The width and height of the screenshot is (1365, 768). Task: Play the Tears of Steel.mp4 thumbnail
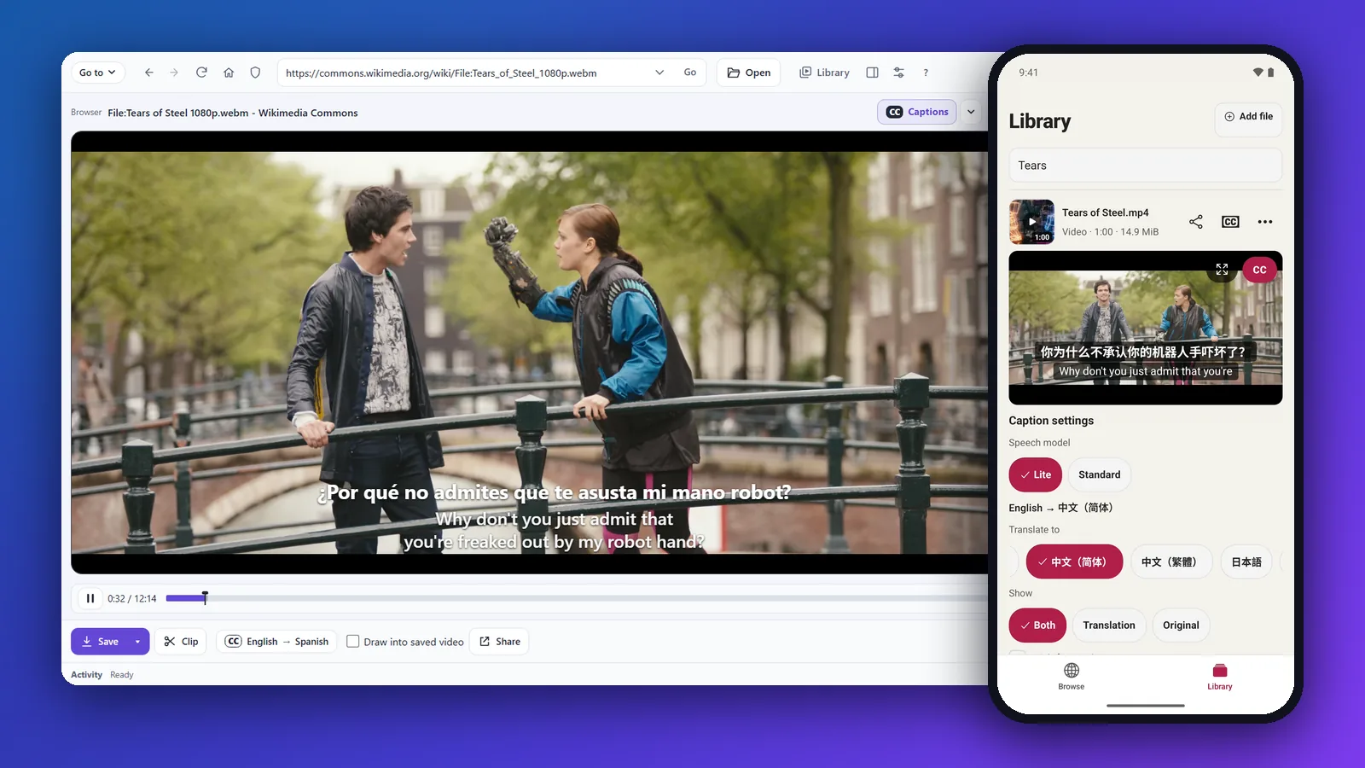1031,222
